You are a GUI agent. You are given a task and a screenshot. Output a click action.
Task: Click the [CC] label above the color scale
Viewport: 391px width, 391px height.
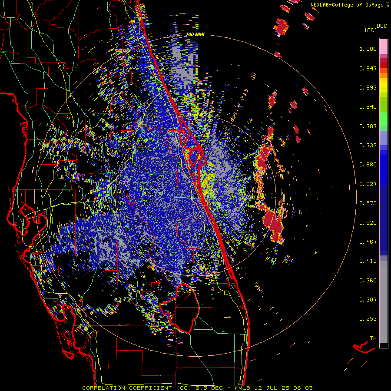point(371,30)
